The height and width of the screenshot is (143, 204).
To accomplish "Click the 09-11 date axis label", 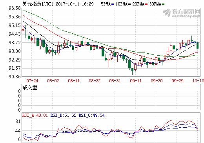I will [136, 81].
